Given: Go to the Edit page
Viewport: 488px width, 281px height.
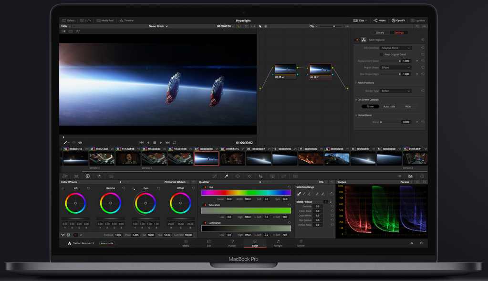Looking at the screenshot, I should [x=209, y=243].
